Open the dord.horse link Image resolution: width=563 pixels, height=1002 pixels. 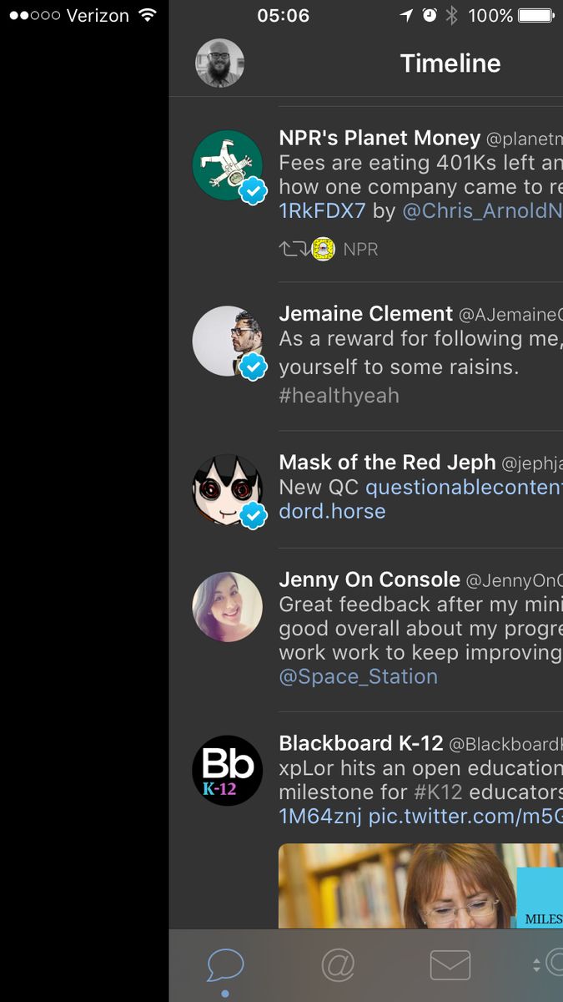coord(332,511)
